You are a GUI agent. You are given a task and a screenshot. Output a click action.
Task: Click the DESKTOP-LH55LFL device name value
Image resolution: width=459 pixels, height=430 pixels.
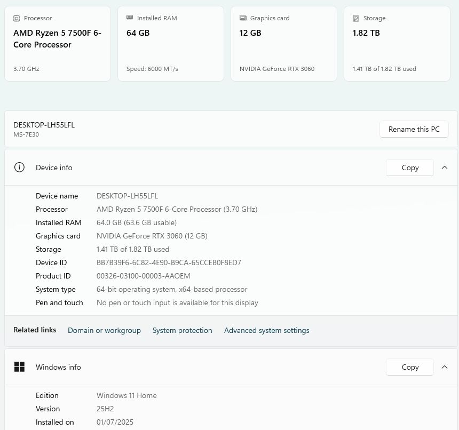click(128, 196)
